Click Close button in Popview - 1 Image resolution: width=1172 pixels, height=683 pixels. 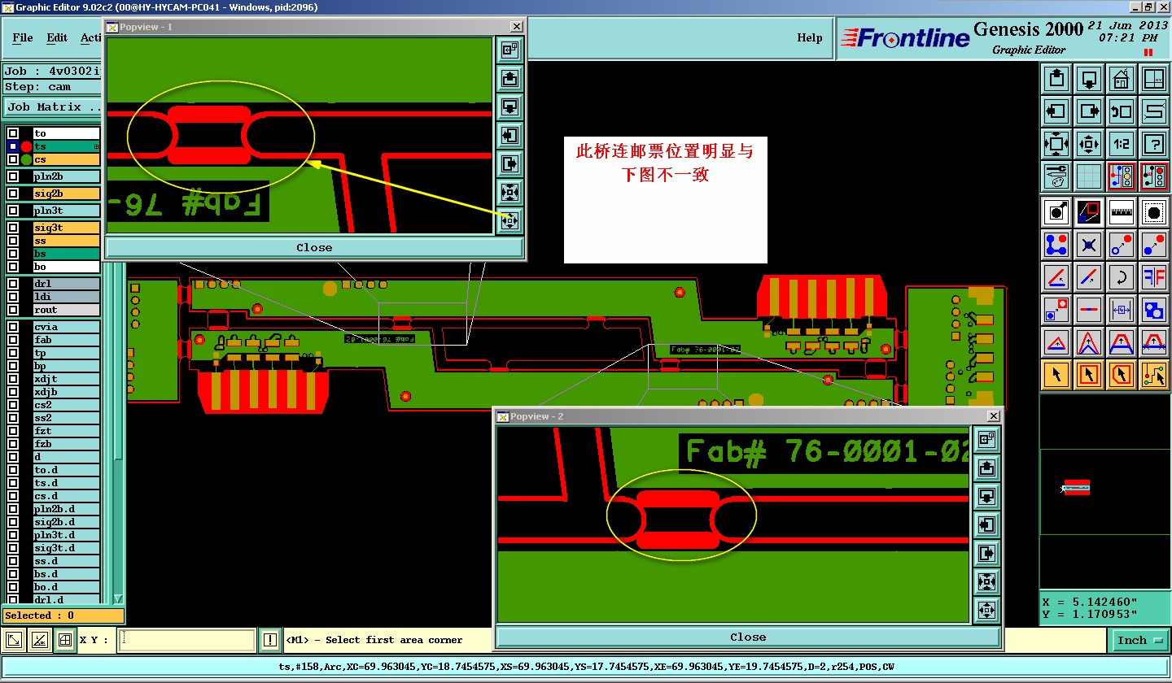tap(314, 248)
